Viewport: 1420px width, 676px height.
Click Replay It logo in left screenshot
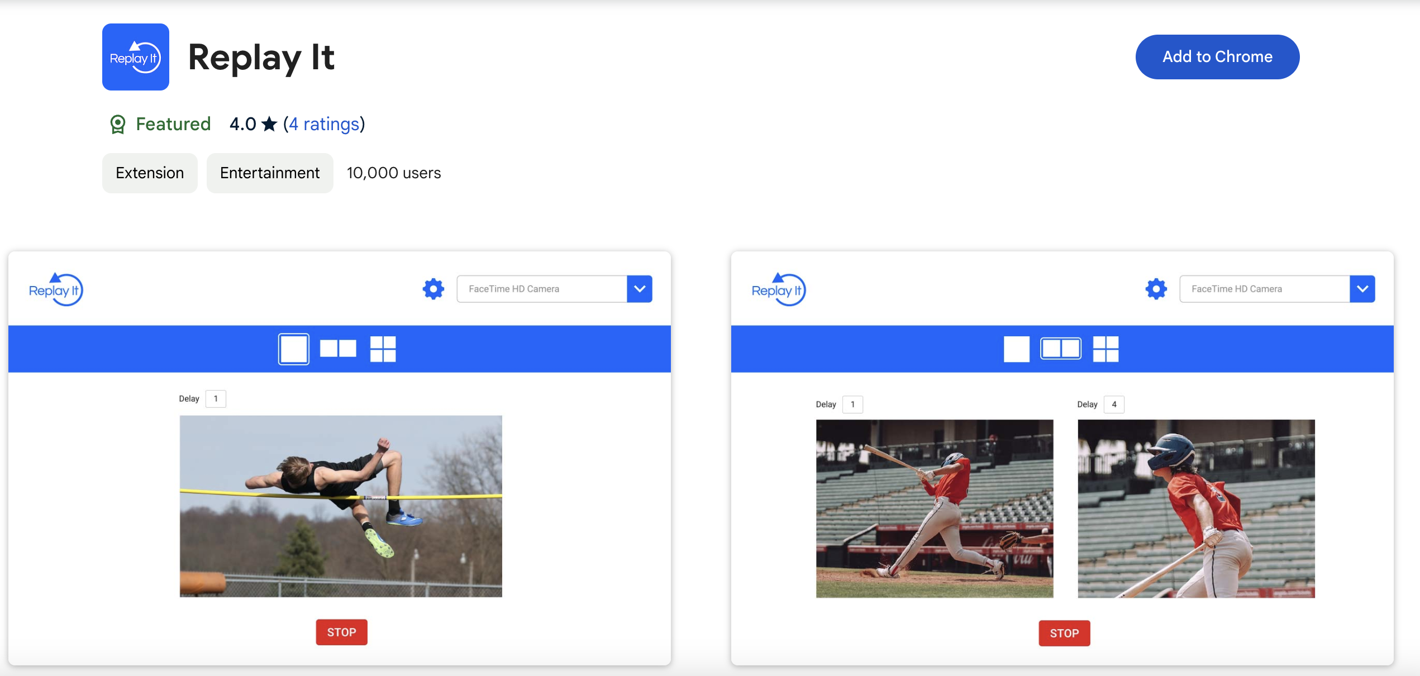tap(56, 289)
